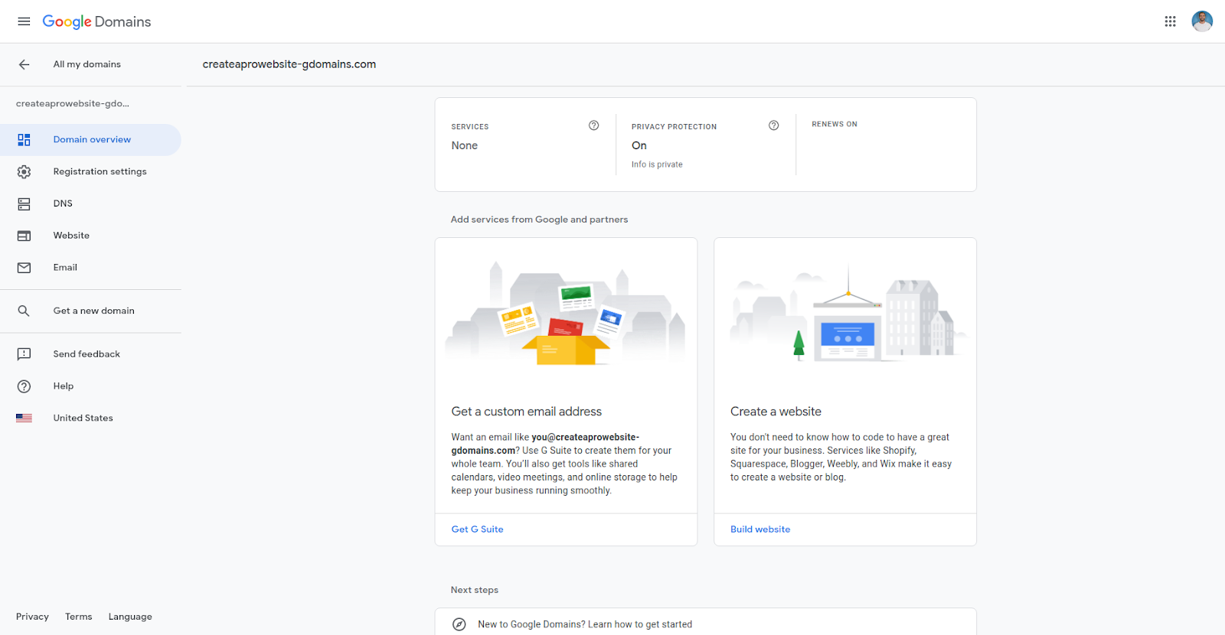The image size is (1225, 635).
Task: Go back using the arrow icon
Action: (24, 64)
